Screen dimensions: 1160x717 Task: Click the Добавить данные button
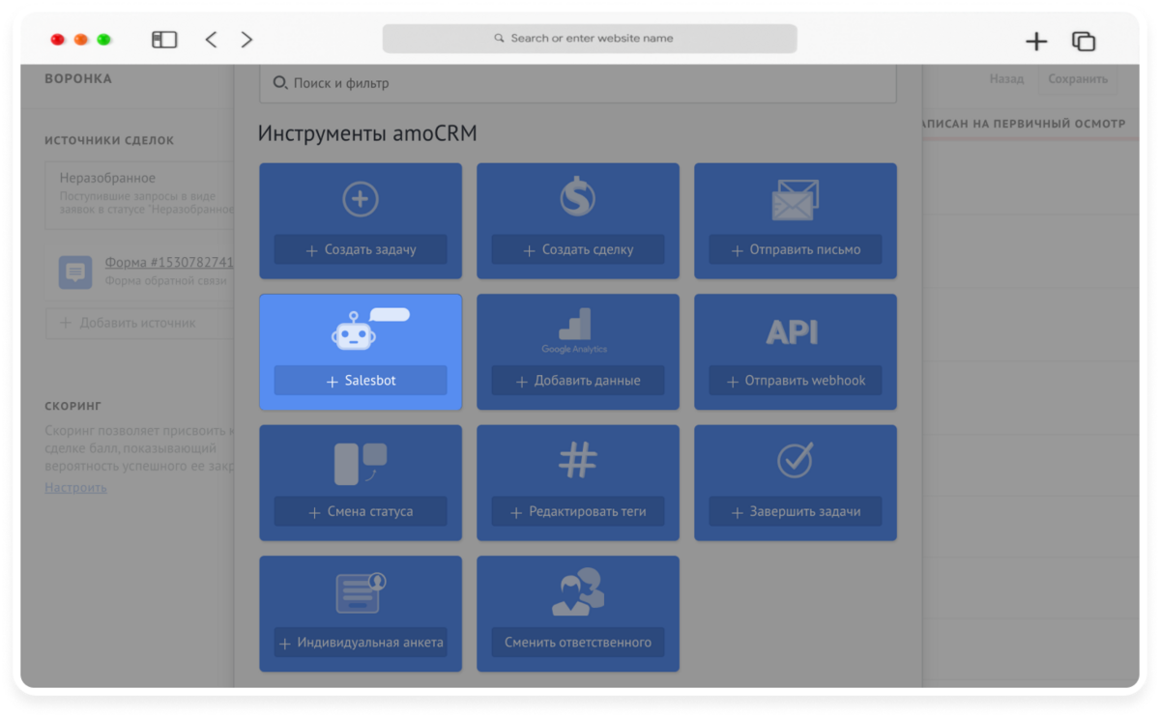(x=578, y=381)
